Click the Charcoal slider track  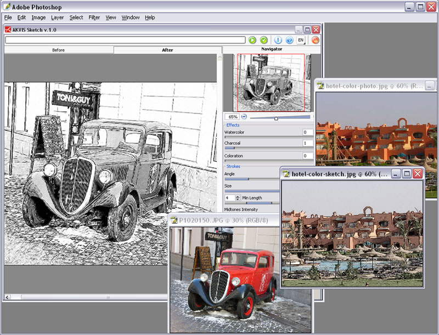pos(269,148)
